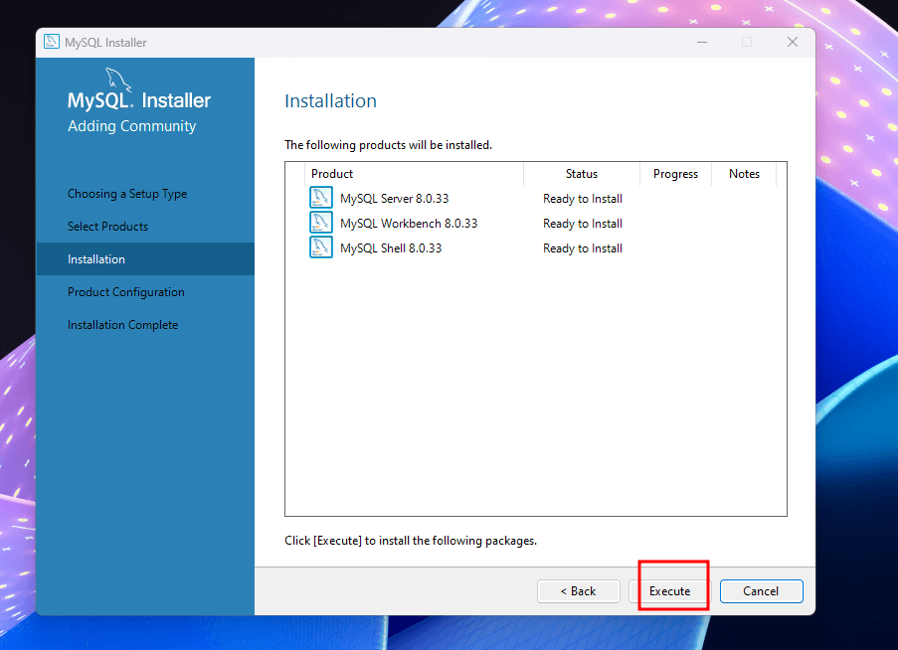
Task: Click Ready to Install status for MySQL Workbench
Action: pos(583,224)
